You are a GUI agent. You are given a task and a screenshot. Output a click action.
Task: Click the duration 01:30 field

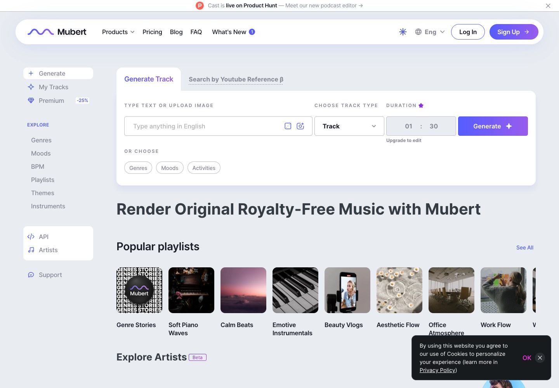421,126
